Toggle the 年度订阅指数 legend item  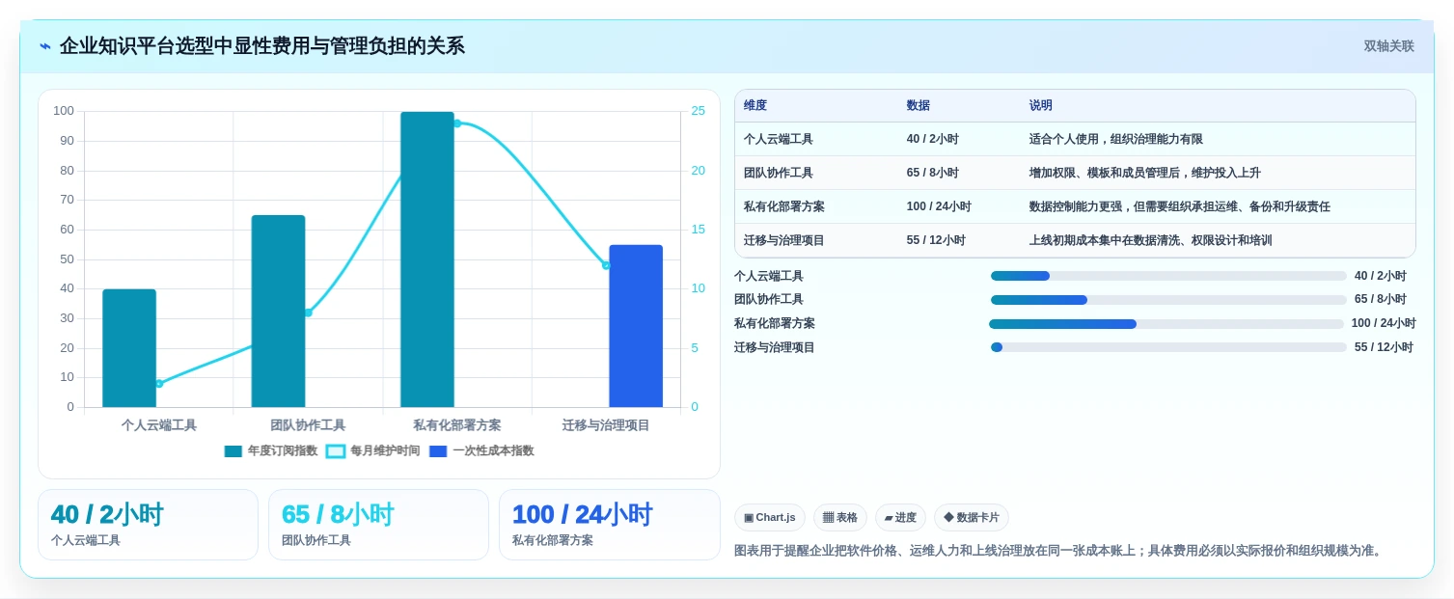tap(271, 450)
